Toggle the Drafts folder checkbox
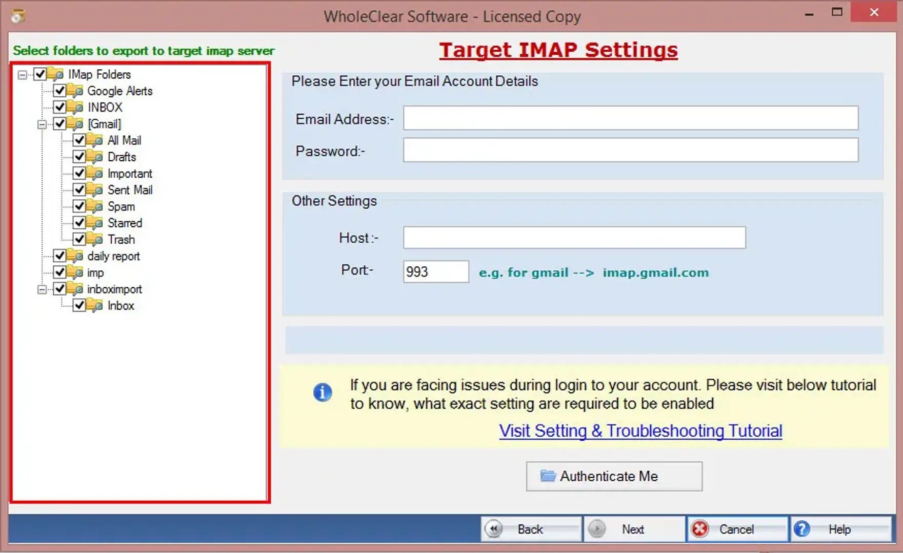Image resolution: width=903 pixels, height=553 pixels. (79, 157)
